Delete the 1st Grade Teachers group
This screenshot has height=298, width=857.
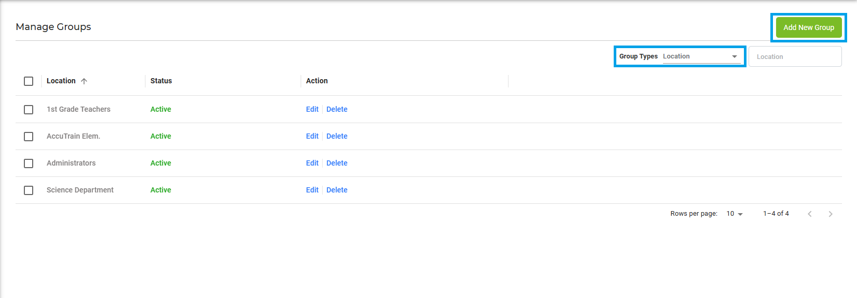[337, 109]
